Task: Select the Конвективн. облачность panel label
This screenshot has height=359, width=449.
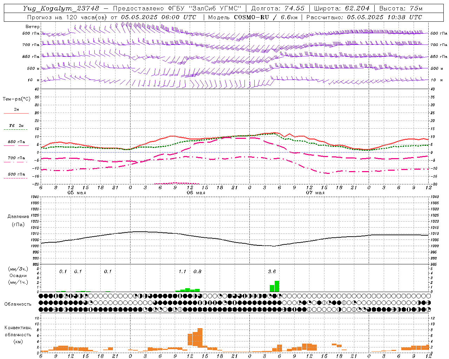Action: click(18, 331)
